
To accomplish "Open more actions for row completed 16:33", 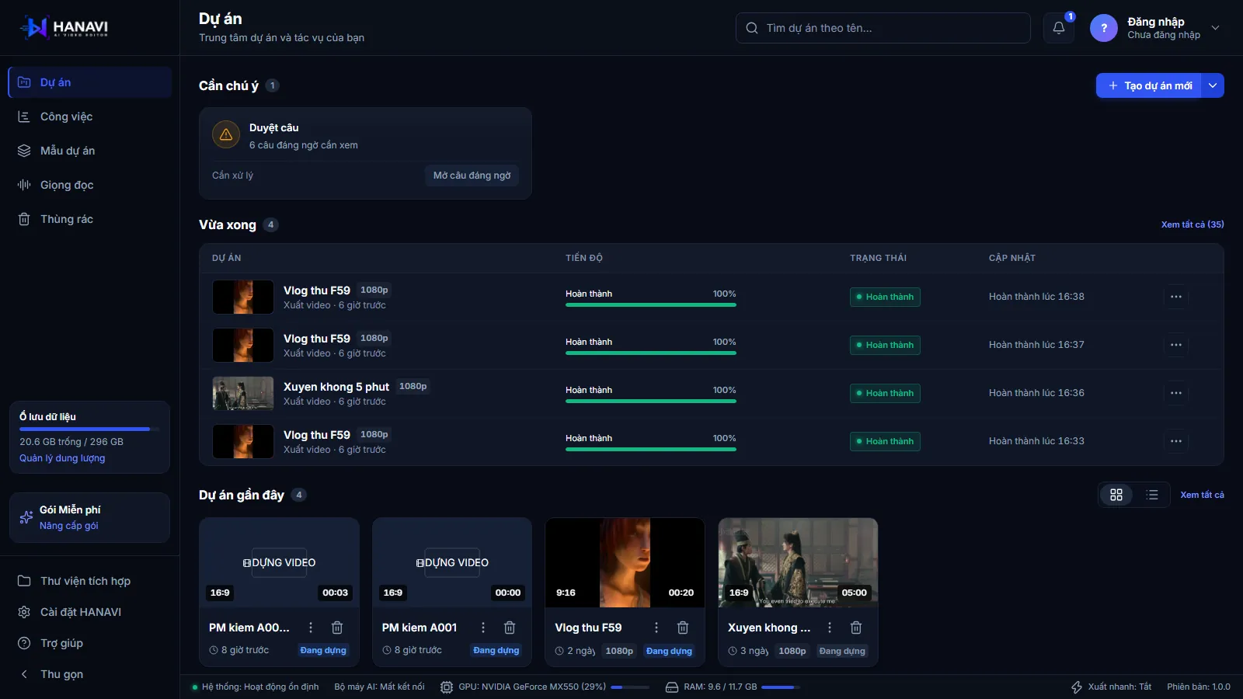I will coord(1176,441).
